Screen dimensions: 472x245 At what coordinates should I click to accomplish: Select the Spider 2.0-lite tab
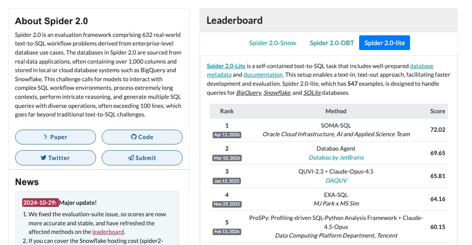tap(384, 42)
